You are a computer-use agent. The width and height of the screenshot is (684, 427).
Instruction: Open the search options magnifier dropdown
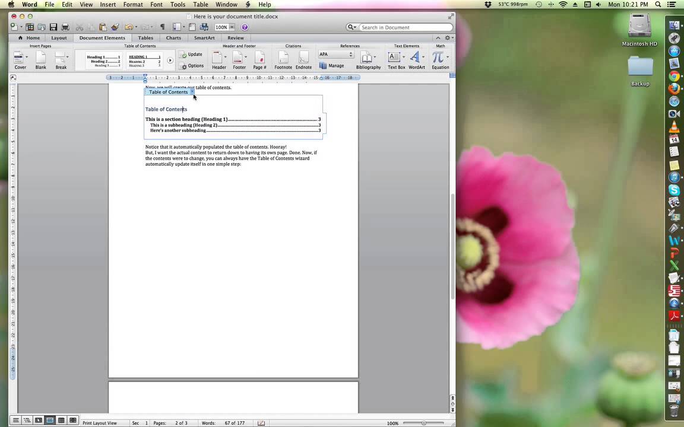pyautogui.click(x=351, y=27)
